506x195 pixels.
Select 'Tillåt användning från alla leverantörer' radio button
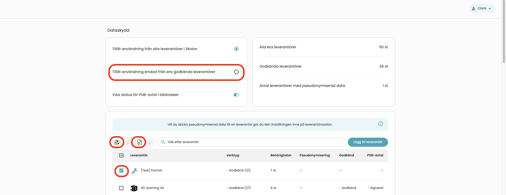tap(236, 49)
